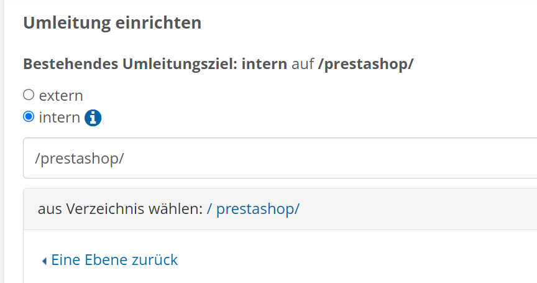537x283 pixels.
Task: Click the Eine Ebene zurück link
Action: [114, 260]
